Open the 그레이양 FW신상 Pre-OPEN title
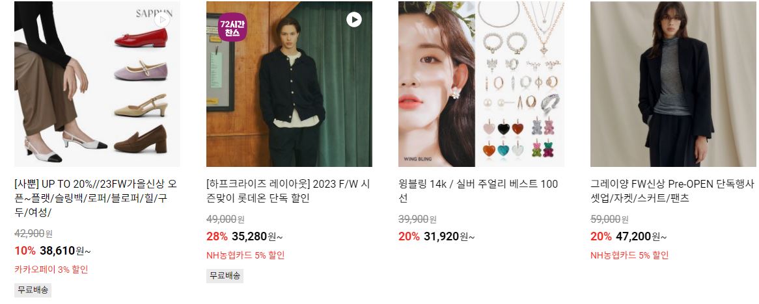759x304 pixels. coord(672,191)
